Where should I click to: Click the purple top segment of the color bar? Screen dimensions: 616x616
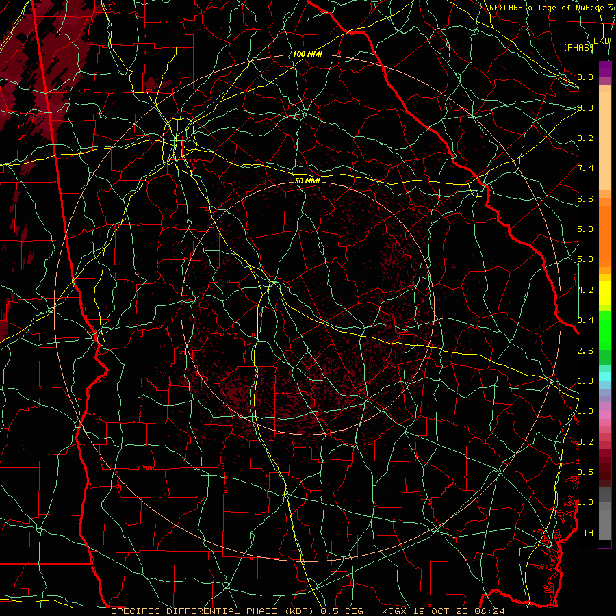[x=604, y=68]
